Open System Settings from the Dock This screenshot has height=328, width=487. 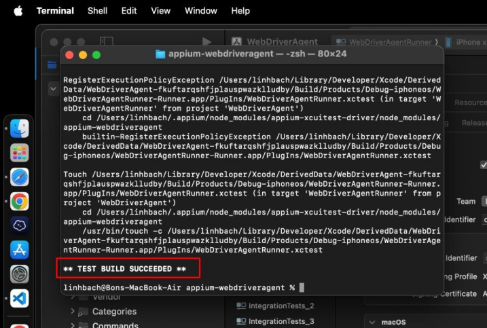[x=19, y=274]
